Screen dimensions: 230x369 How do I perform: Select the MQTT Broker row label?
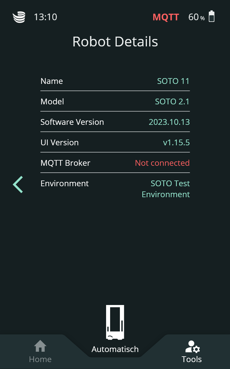click(65, 163)
